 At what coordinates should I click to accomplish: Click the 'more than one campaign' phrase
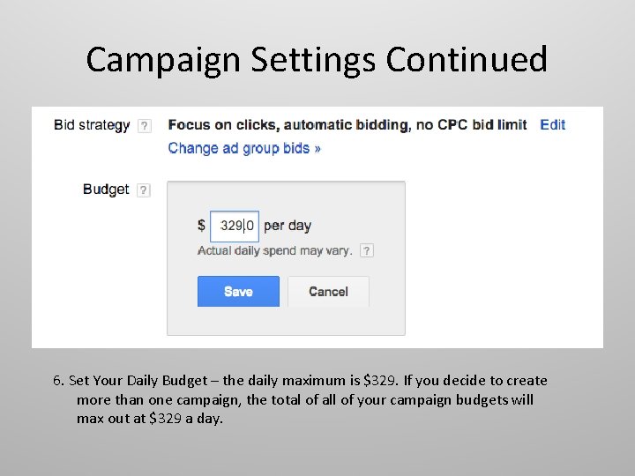[x=152, y=399]
